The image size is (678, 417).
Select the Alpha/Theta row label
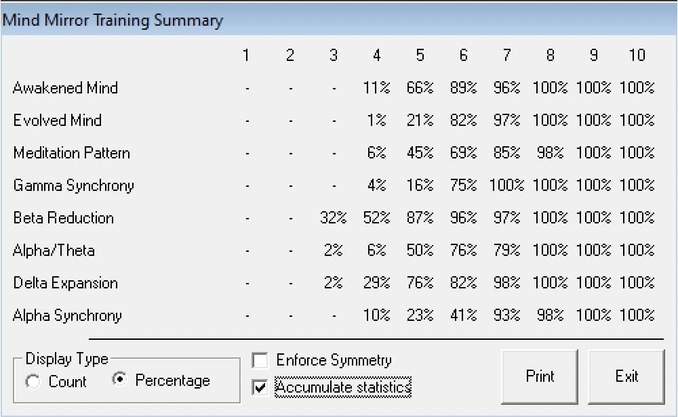point(54,250)
